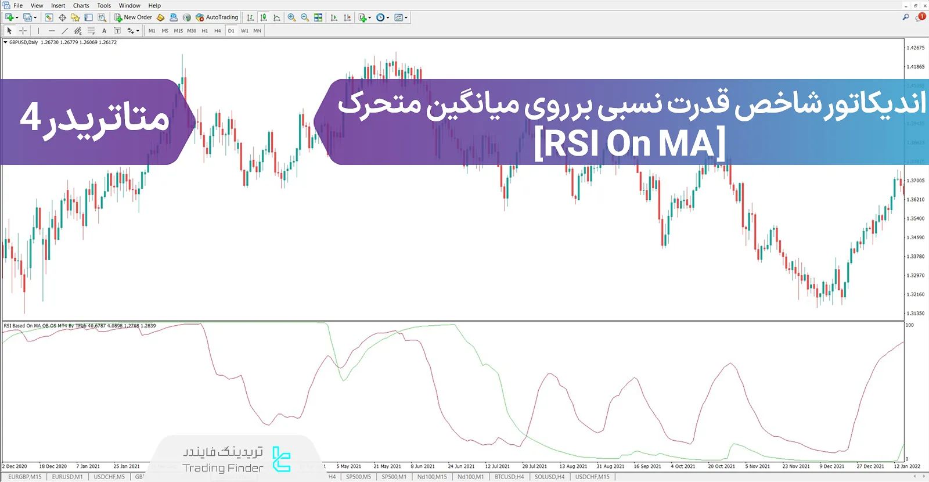Open the Periods clock icon
929x482 pixels.
pyautogui.click(x=380, y=17)
